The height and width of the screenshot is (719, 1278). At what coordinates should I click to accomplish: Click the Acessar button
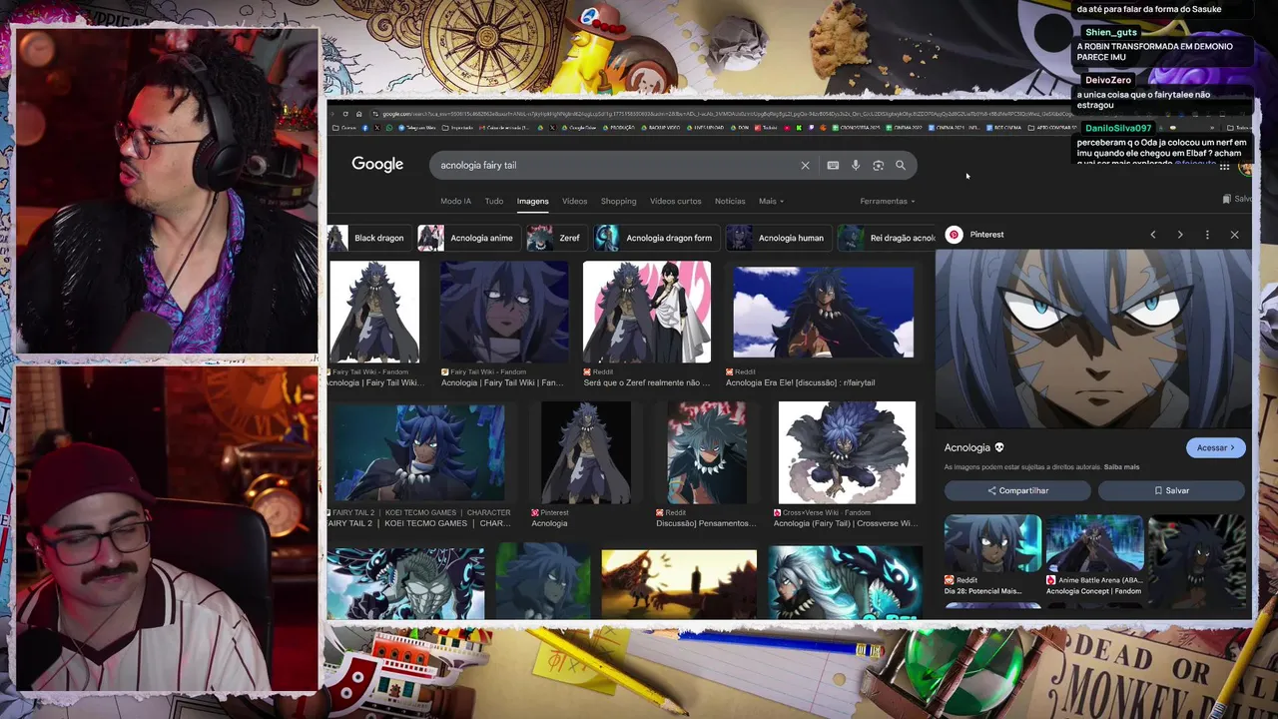pyautogui.click(x=1215, y=447)
